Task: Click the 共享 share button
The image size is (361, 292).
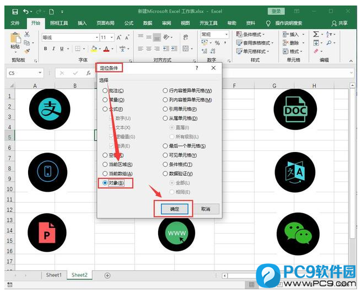Action: pyautogui.click(x=340, y=23)
